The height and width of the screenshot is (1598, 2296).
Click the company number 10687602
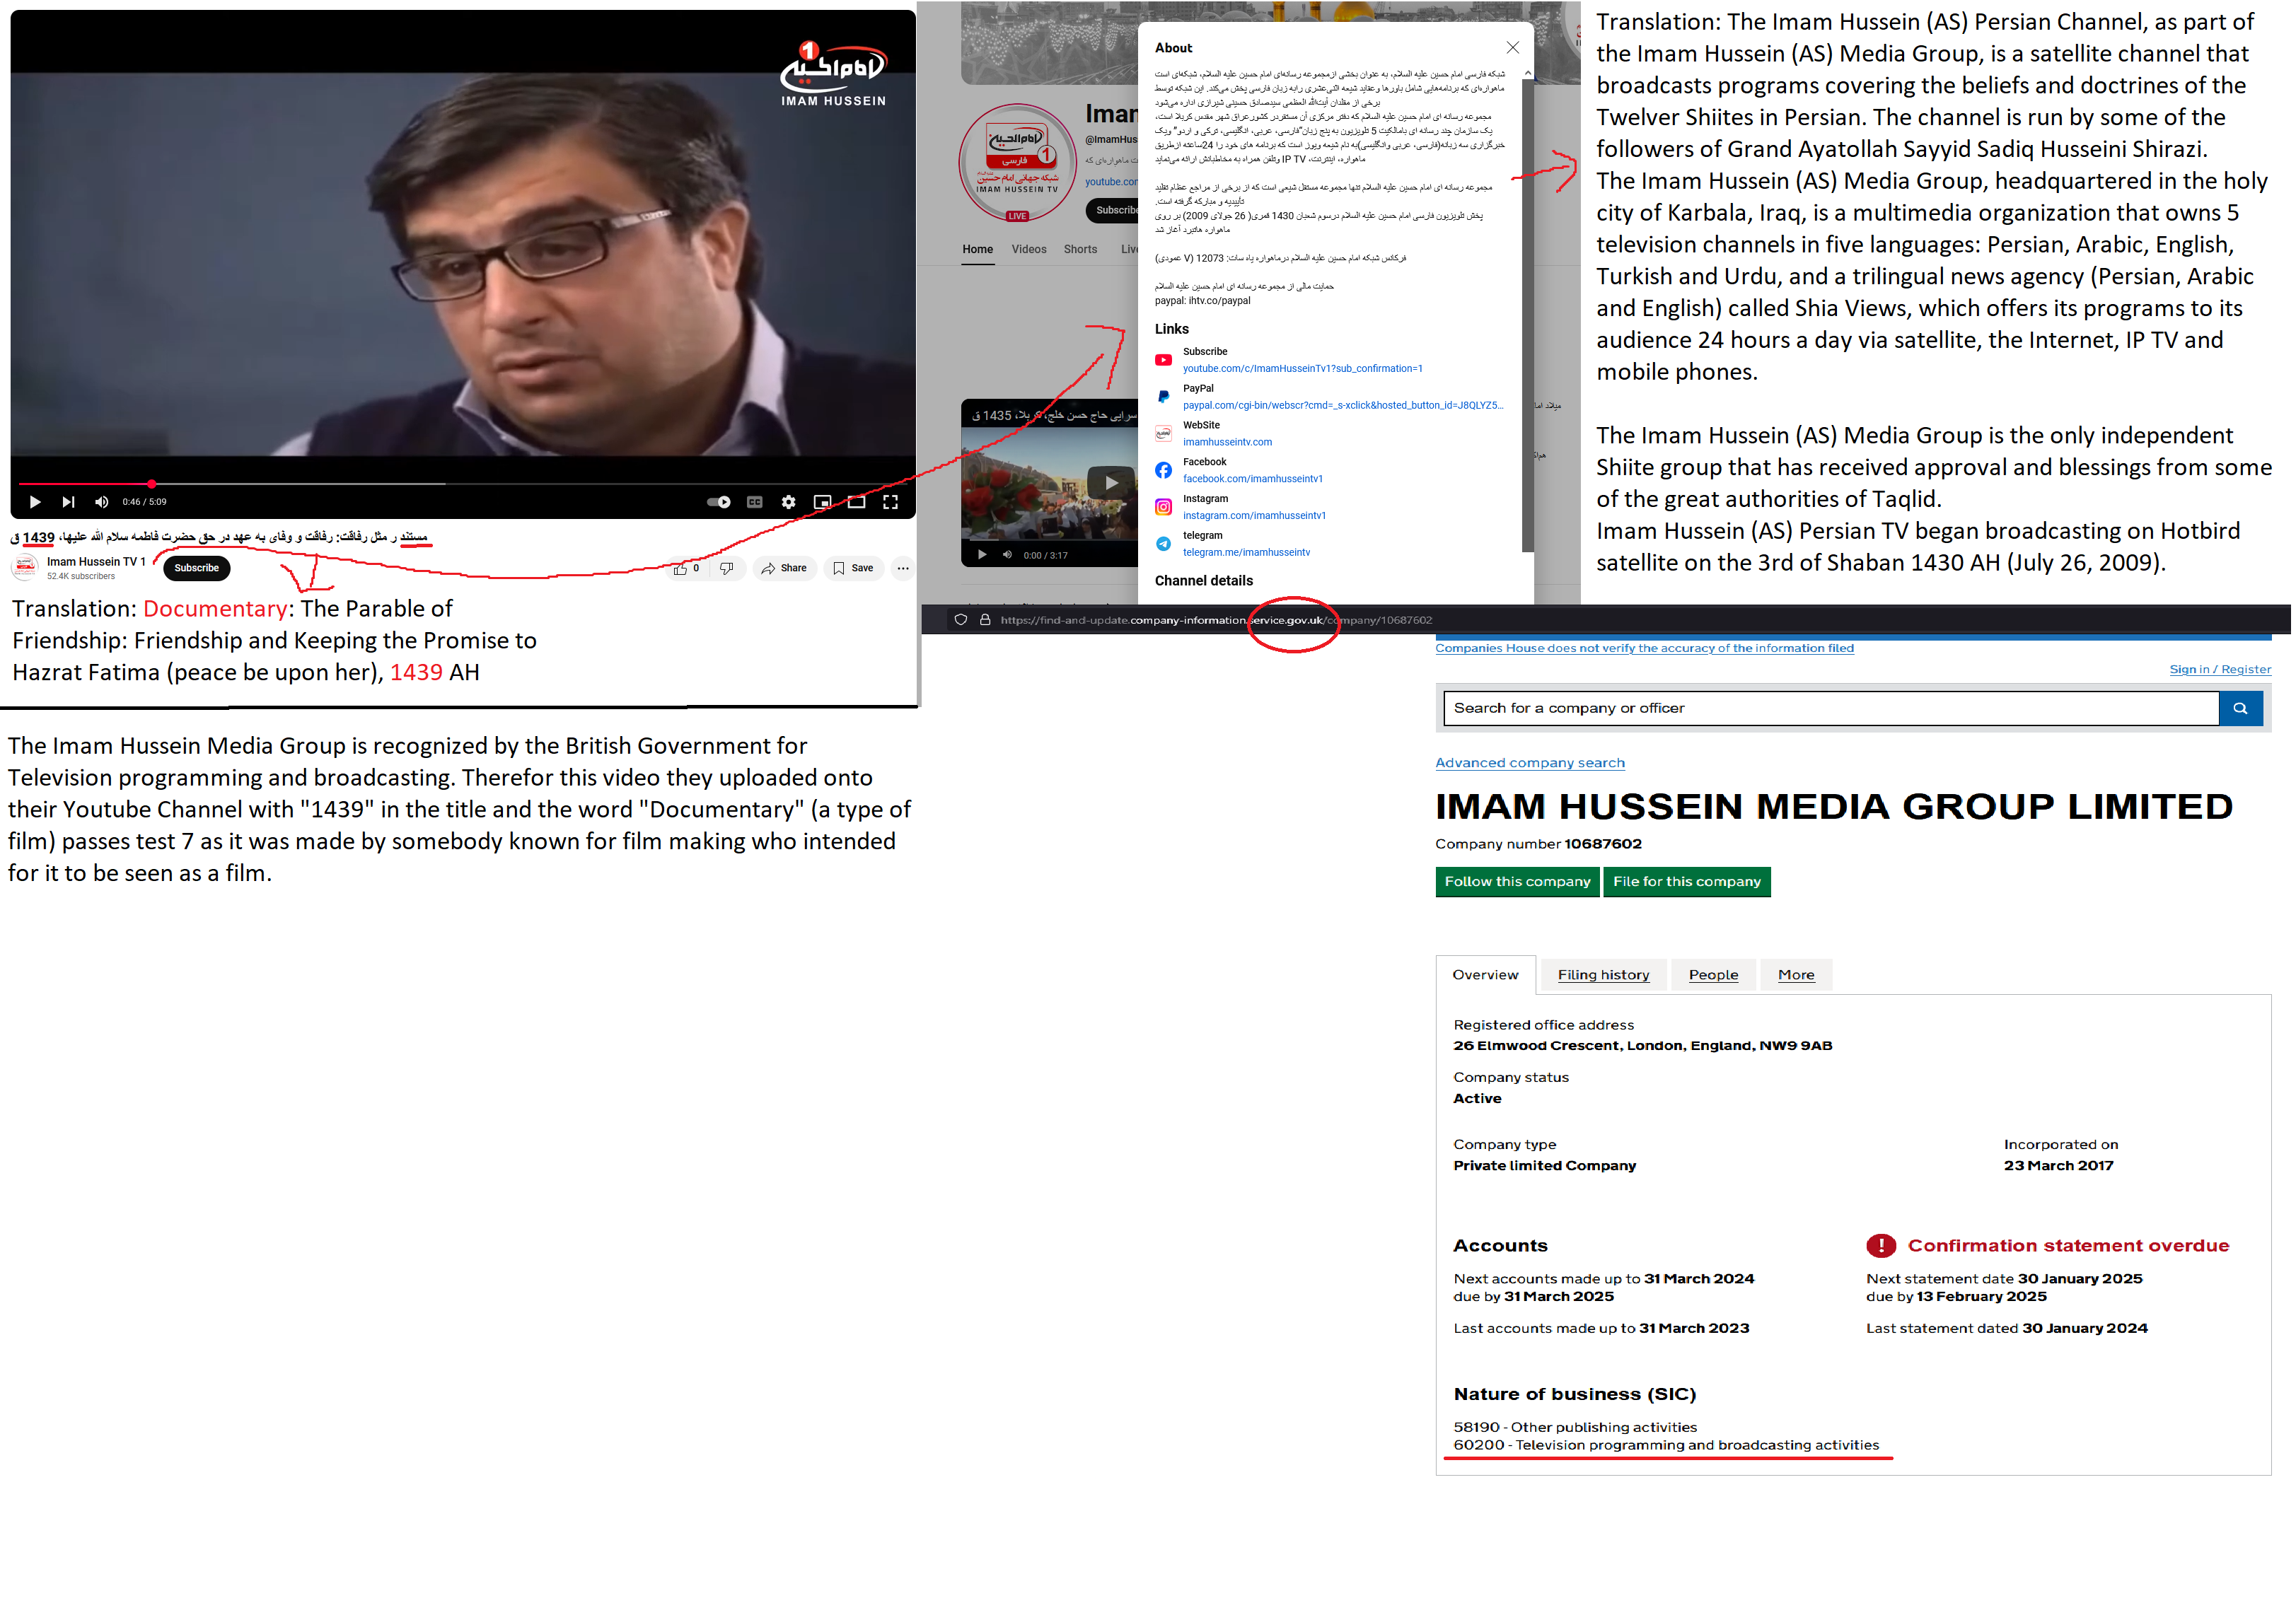pos(1604,844)
